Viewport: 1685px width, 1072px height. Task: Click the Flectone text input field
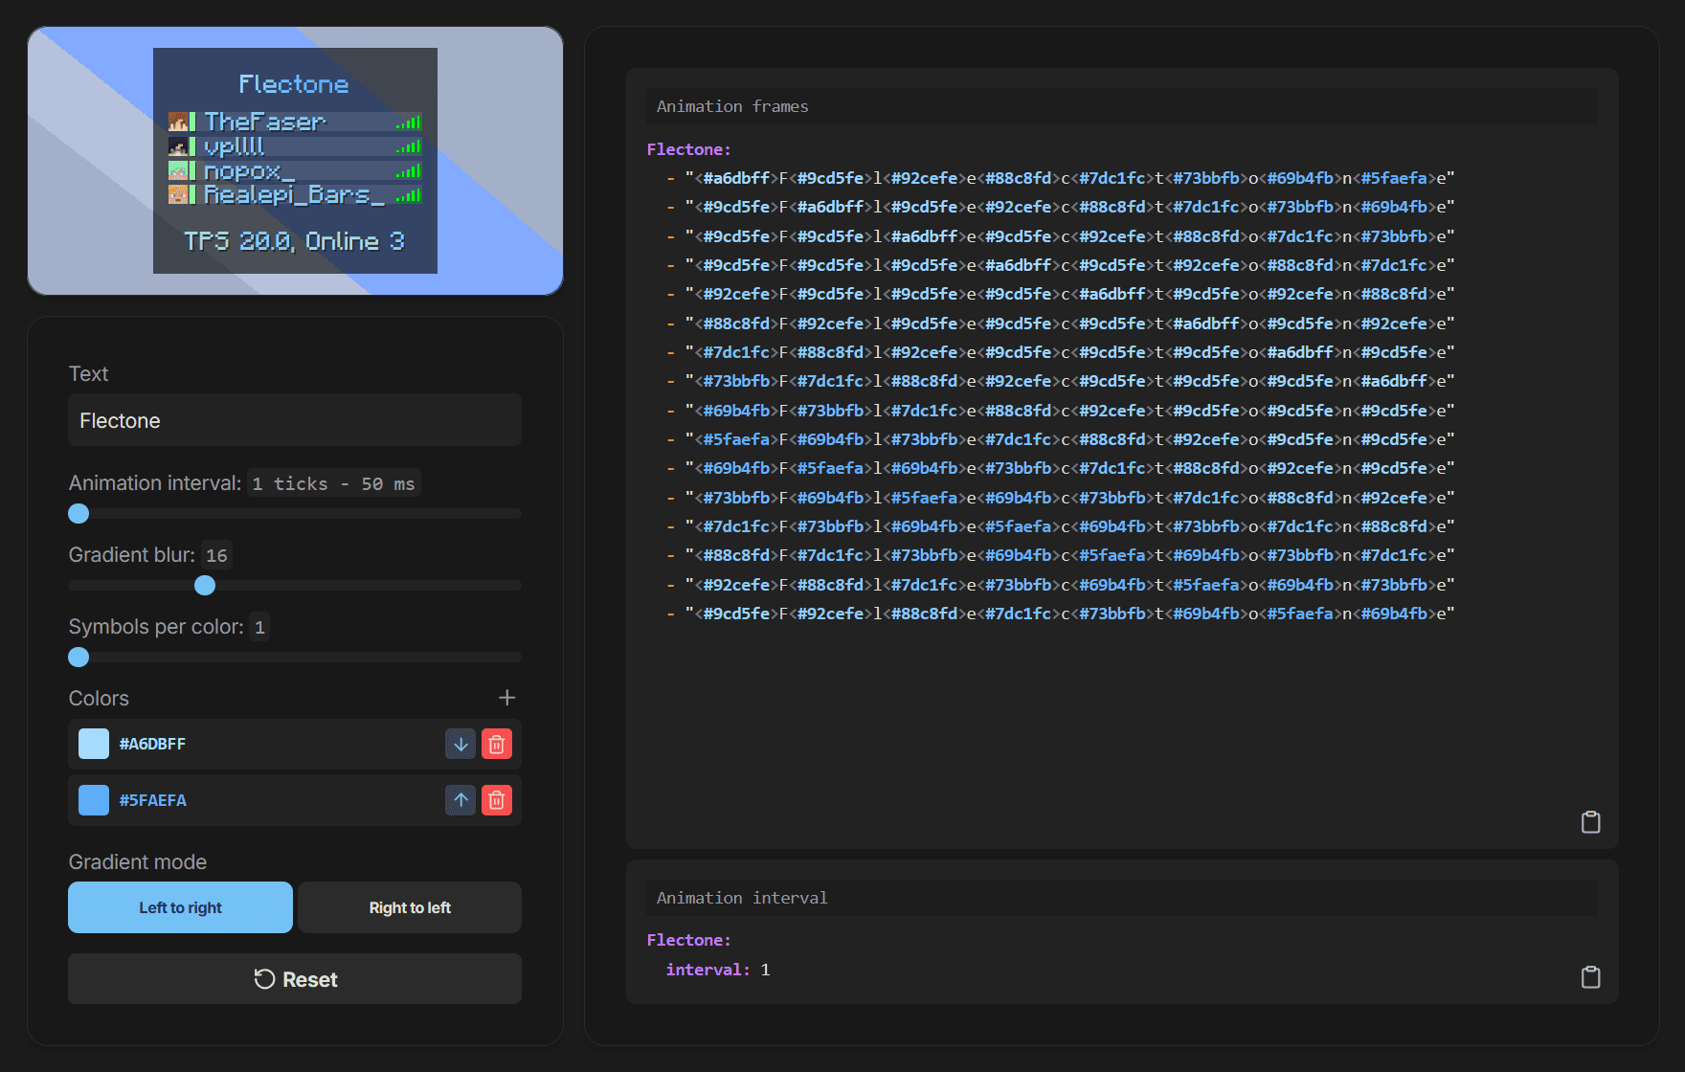point(295,421)
